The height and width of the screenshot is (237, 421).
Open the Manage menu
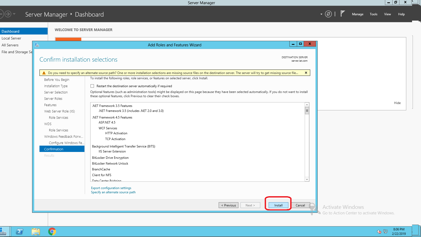[x=358, y=14]
